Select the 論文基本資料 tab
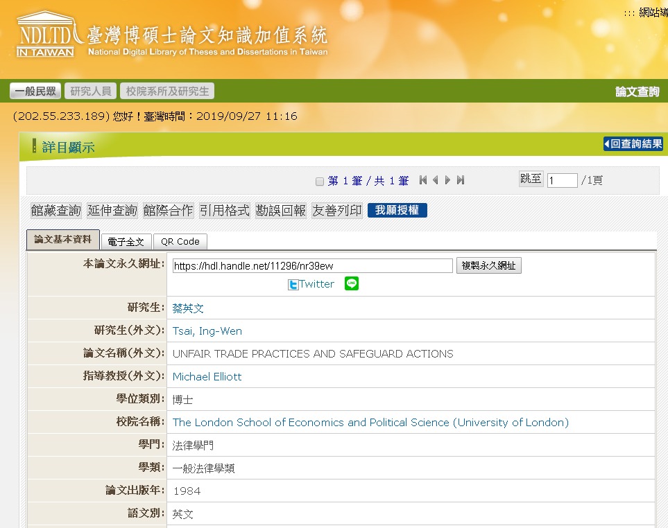Viewport: 668px width, 528px height. click(63, 240)
